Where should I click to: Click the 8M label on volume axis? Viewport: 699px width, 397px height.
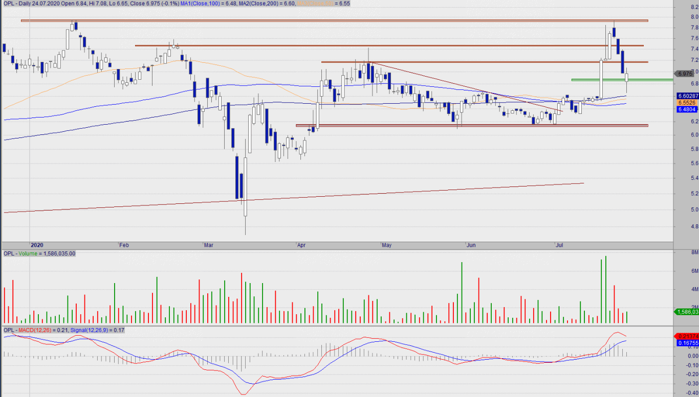(x=695, y=252)
